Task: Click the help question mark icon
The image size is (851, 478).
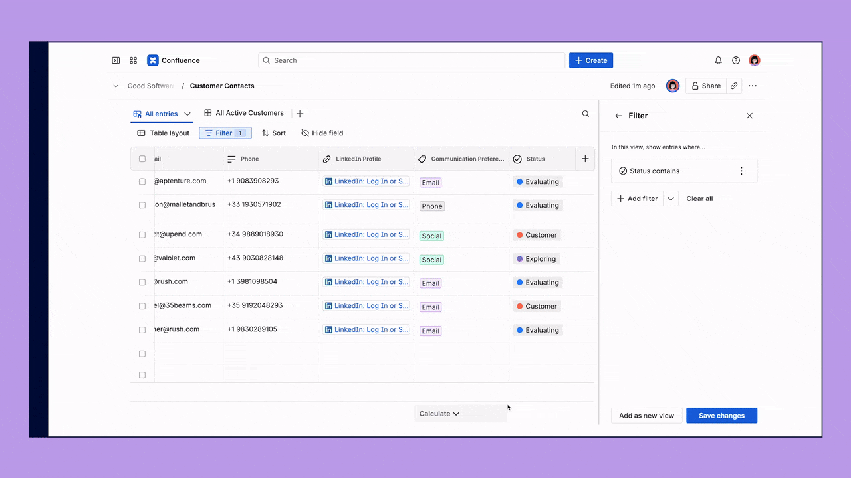Action: click(736, 60)
